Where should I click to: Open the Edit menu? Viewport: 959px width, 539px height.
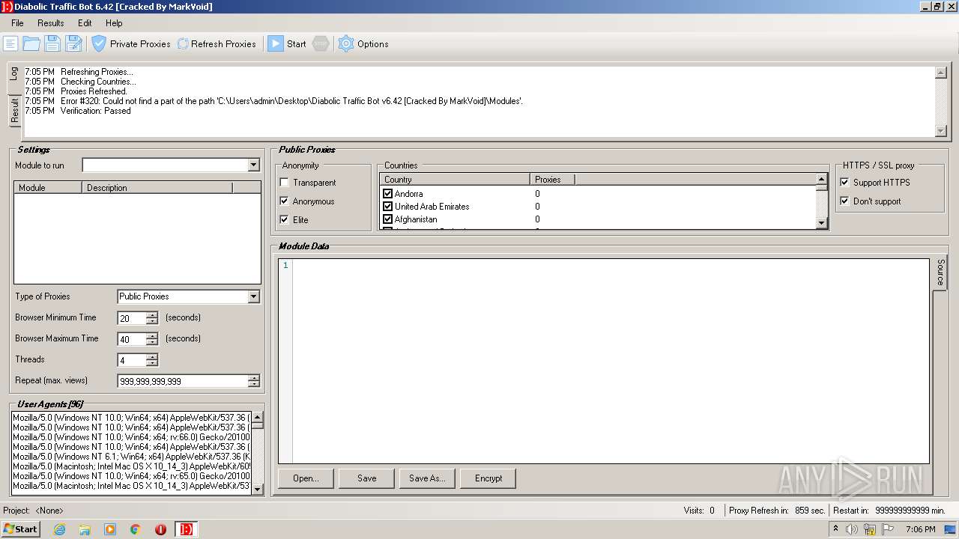85,23
